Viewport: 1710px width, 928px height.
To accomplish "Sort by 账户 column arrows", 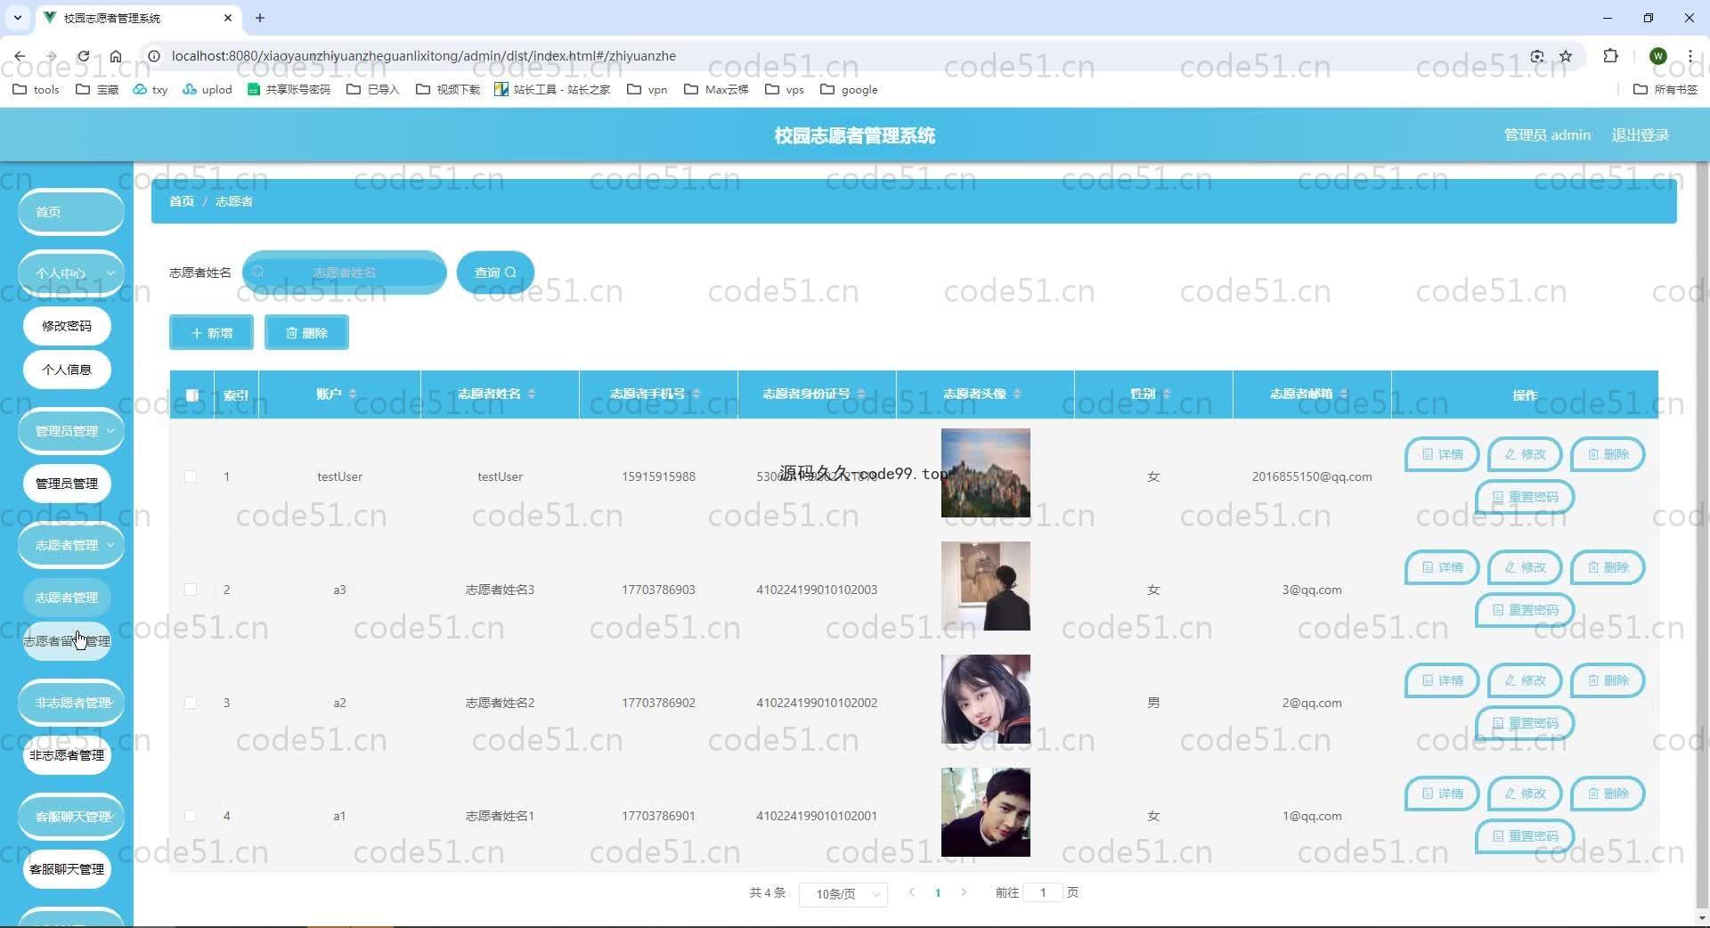I will (353, 394).
